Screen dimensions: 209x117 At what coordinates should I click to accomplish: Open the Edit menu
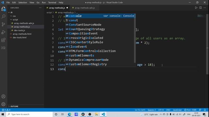14,2
